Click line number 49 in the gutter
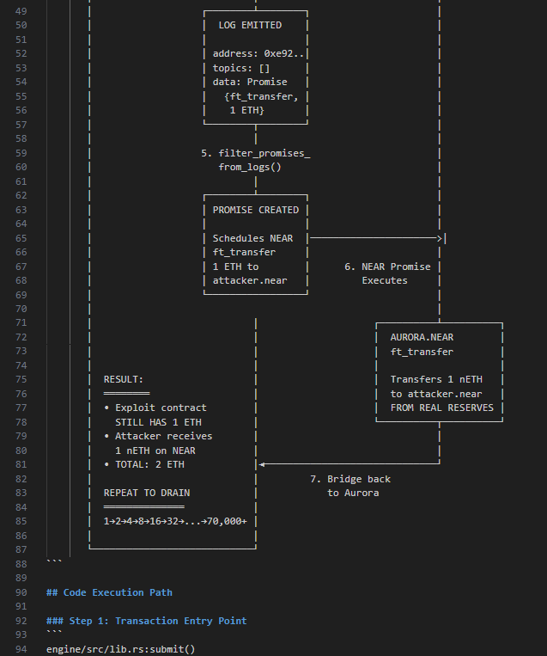Screen dimensions: 547x656 pos(21,11)
